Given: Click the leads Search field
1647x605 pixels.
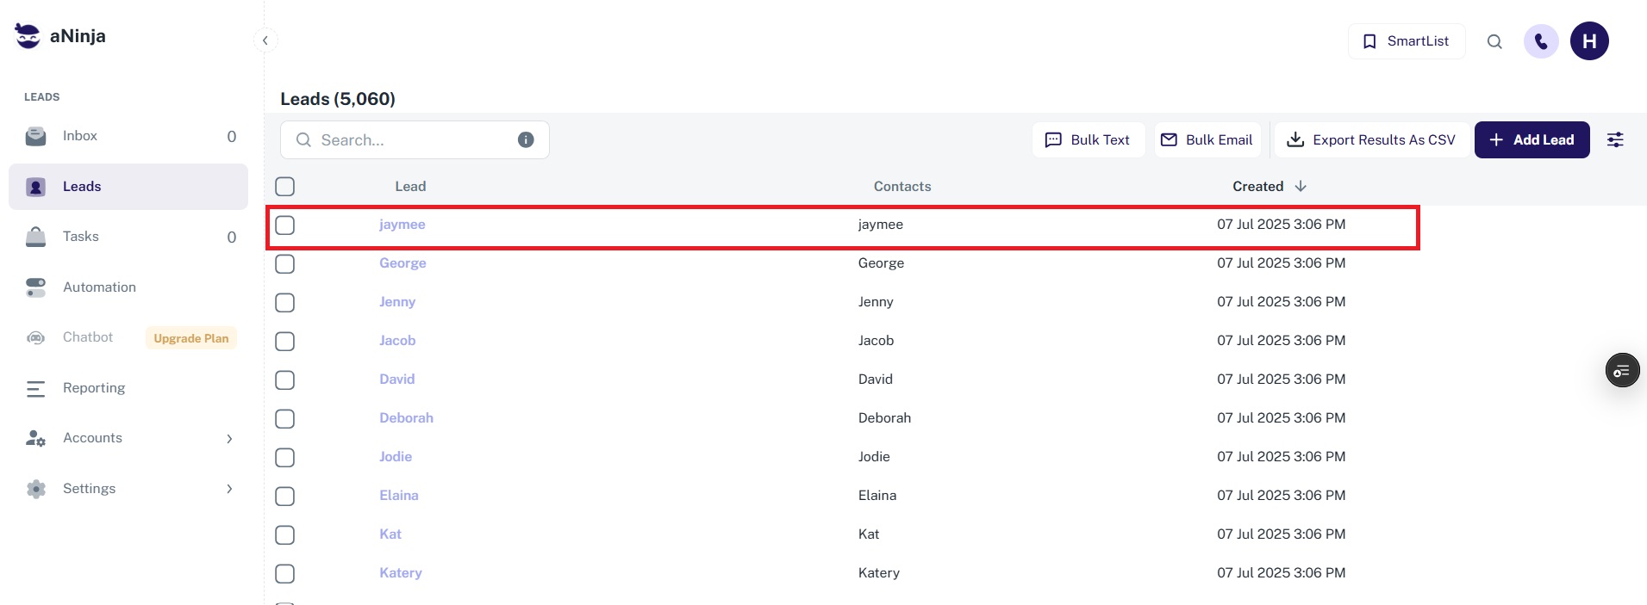Looking at the screenshot, I should pos(414,140).
